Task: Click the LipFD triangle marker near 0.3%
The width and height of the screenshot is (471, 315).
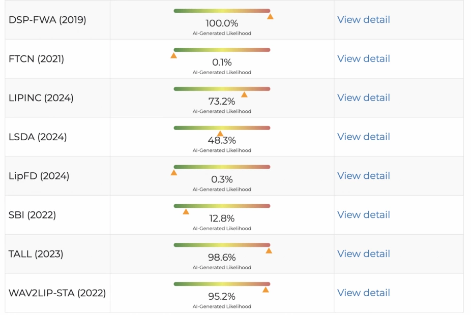Action: coord(174,173)
